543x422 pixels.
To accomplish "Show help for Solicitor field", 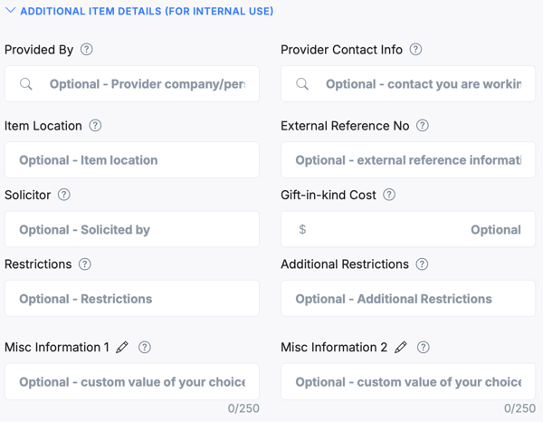I will pyautogui.click(x=63, y=195).
